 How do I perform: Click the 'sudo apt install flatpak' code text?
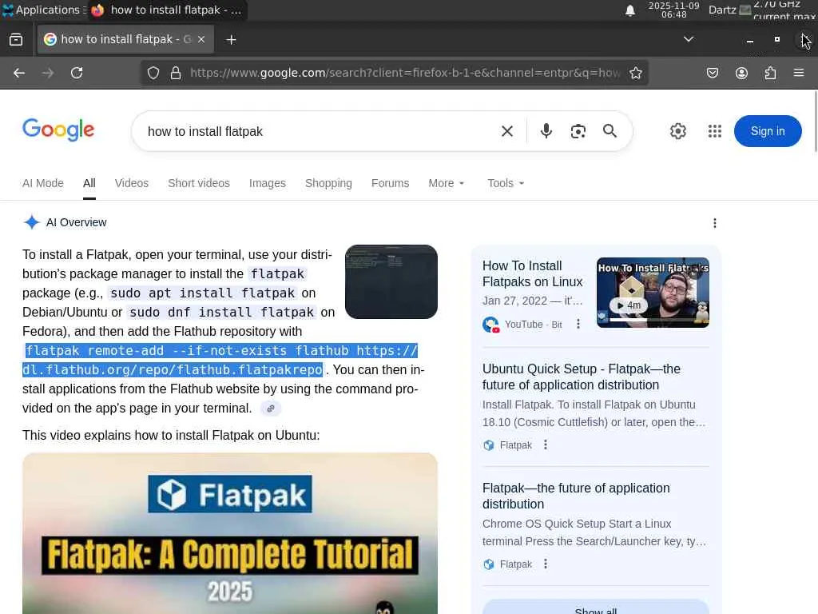pos(202,293)
